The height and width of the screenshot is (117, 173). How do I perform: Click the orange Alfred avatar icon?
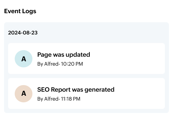click(x=24, y=94)
